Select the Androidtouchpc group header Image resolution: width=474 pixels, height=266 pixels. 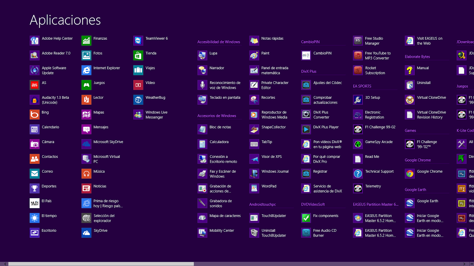(262, 205)
